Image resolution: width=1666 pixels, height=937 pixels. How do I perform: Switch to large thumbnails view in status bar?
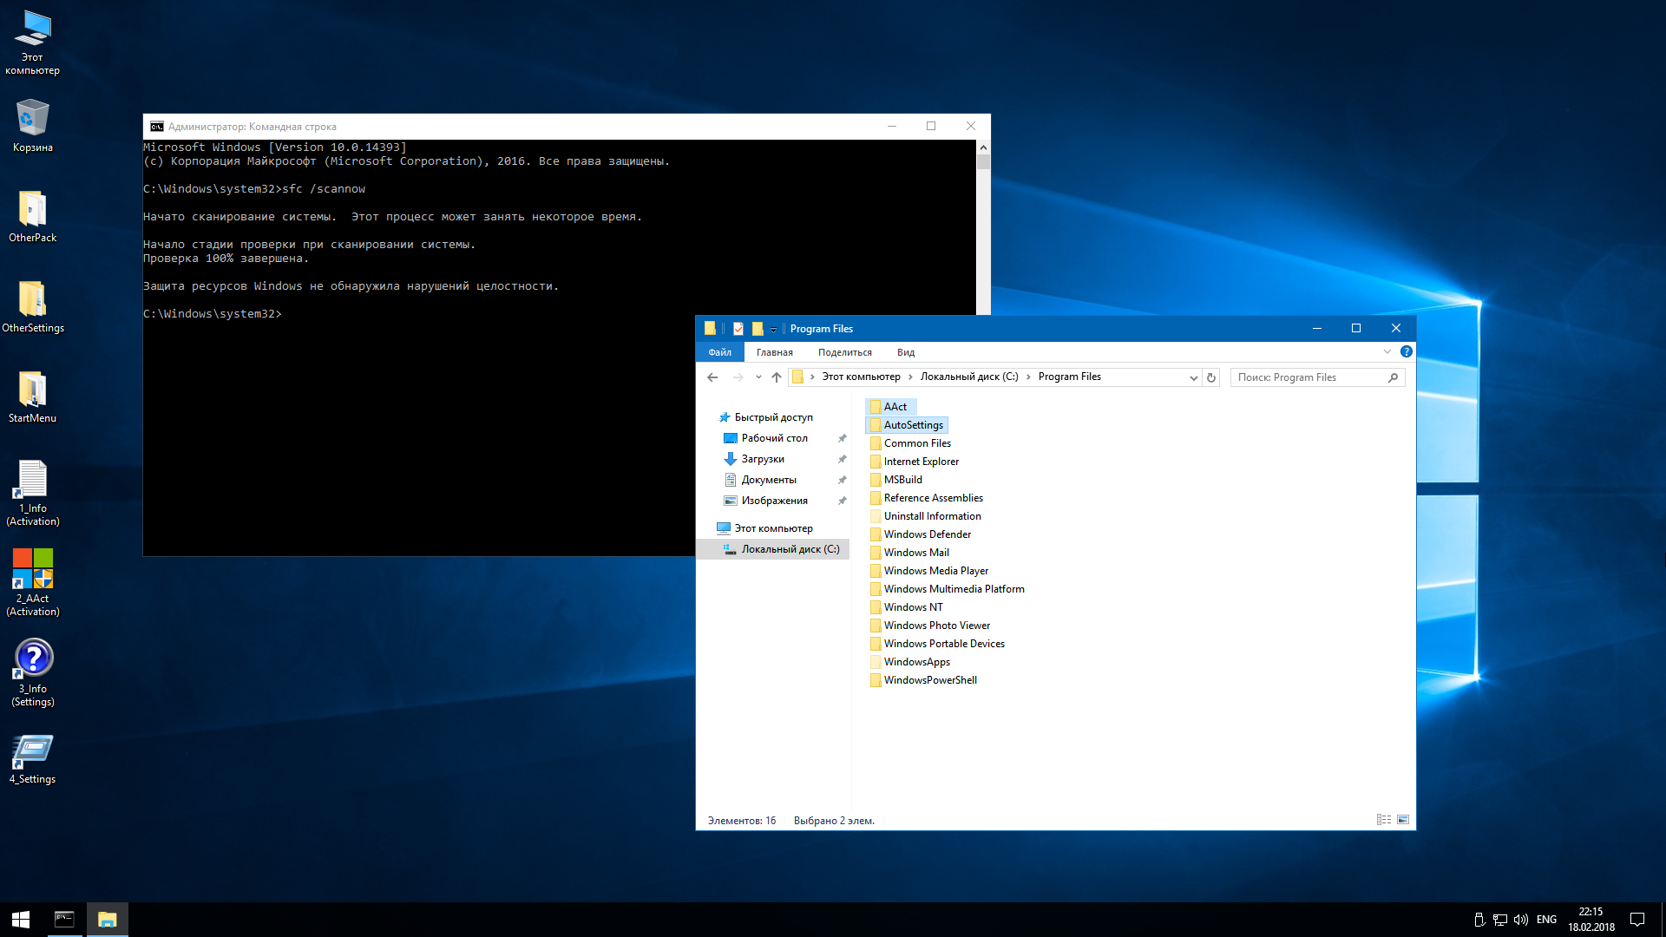click(x=1403, y=820)
